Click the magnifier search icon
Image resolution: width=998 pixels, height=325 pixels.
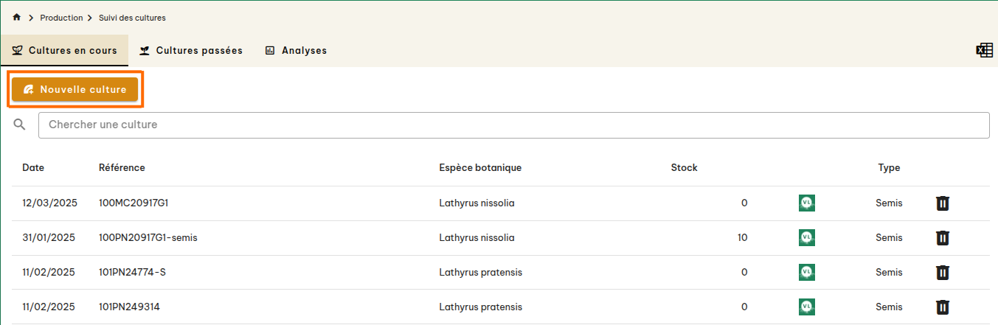pyautogui.click(x=20, y=125)
